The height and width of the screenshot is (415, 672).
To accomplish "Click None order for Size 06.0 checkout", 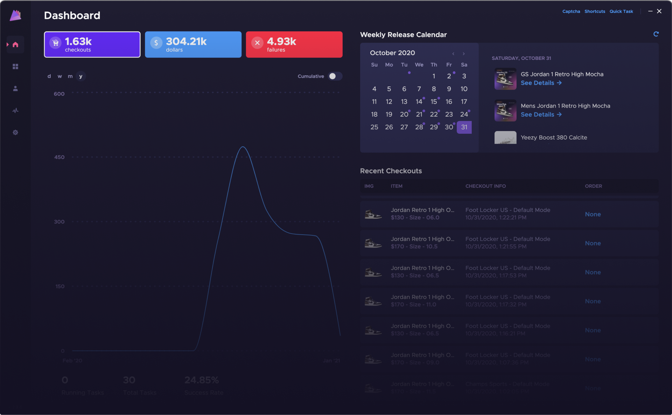I will pyautogui.click(x=593, y=214).
